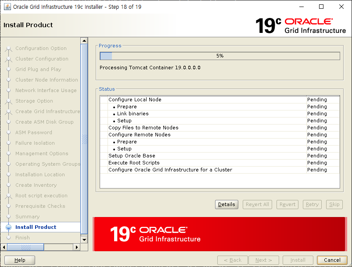
Task: Click the Java installer icon in title bar
Action: pyautogui.click(x=7, y=7)
